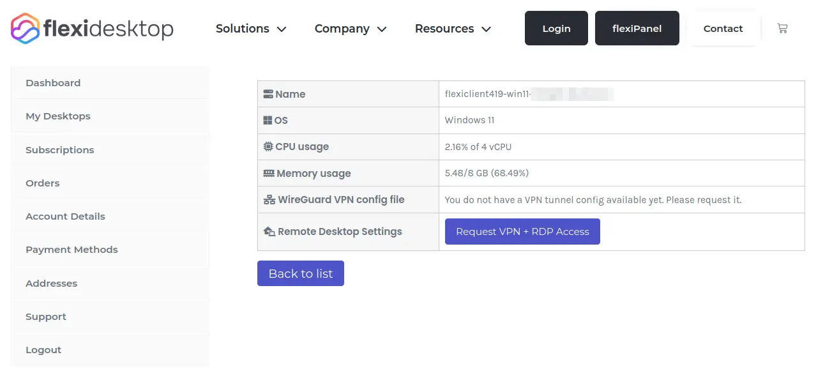832x387 pixels.
Task: Open Payment Methods in the sidebar
Action: click(x=110, y=250)
